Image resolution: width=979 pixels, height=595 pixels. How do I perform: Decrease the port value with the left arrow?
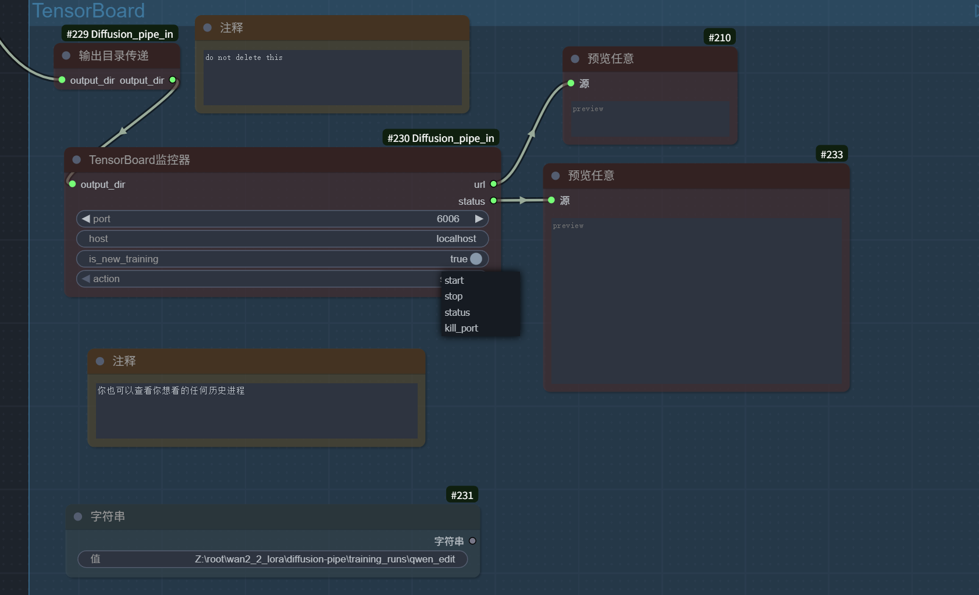[x=86, y=219]
